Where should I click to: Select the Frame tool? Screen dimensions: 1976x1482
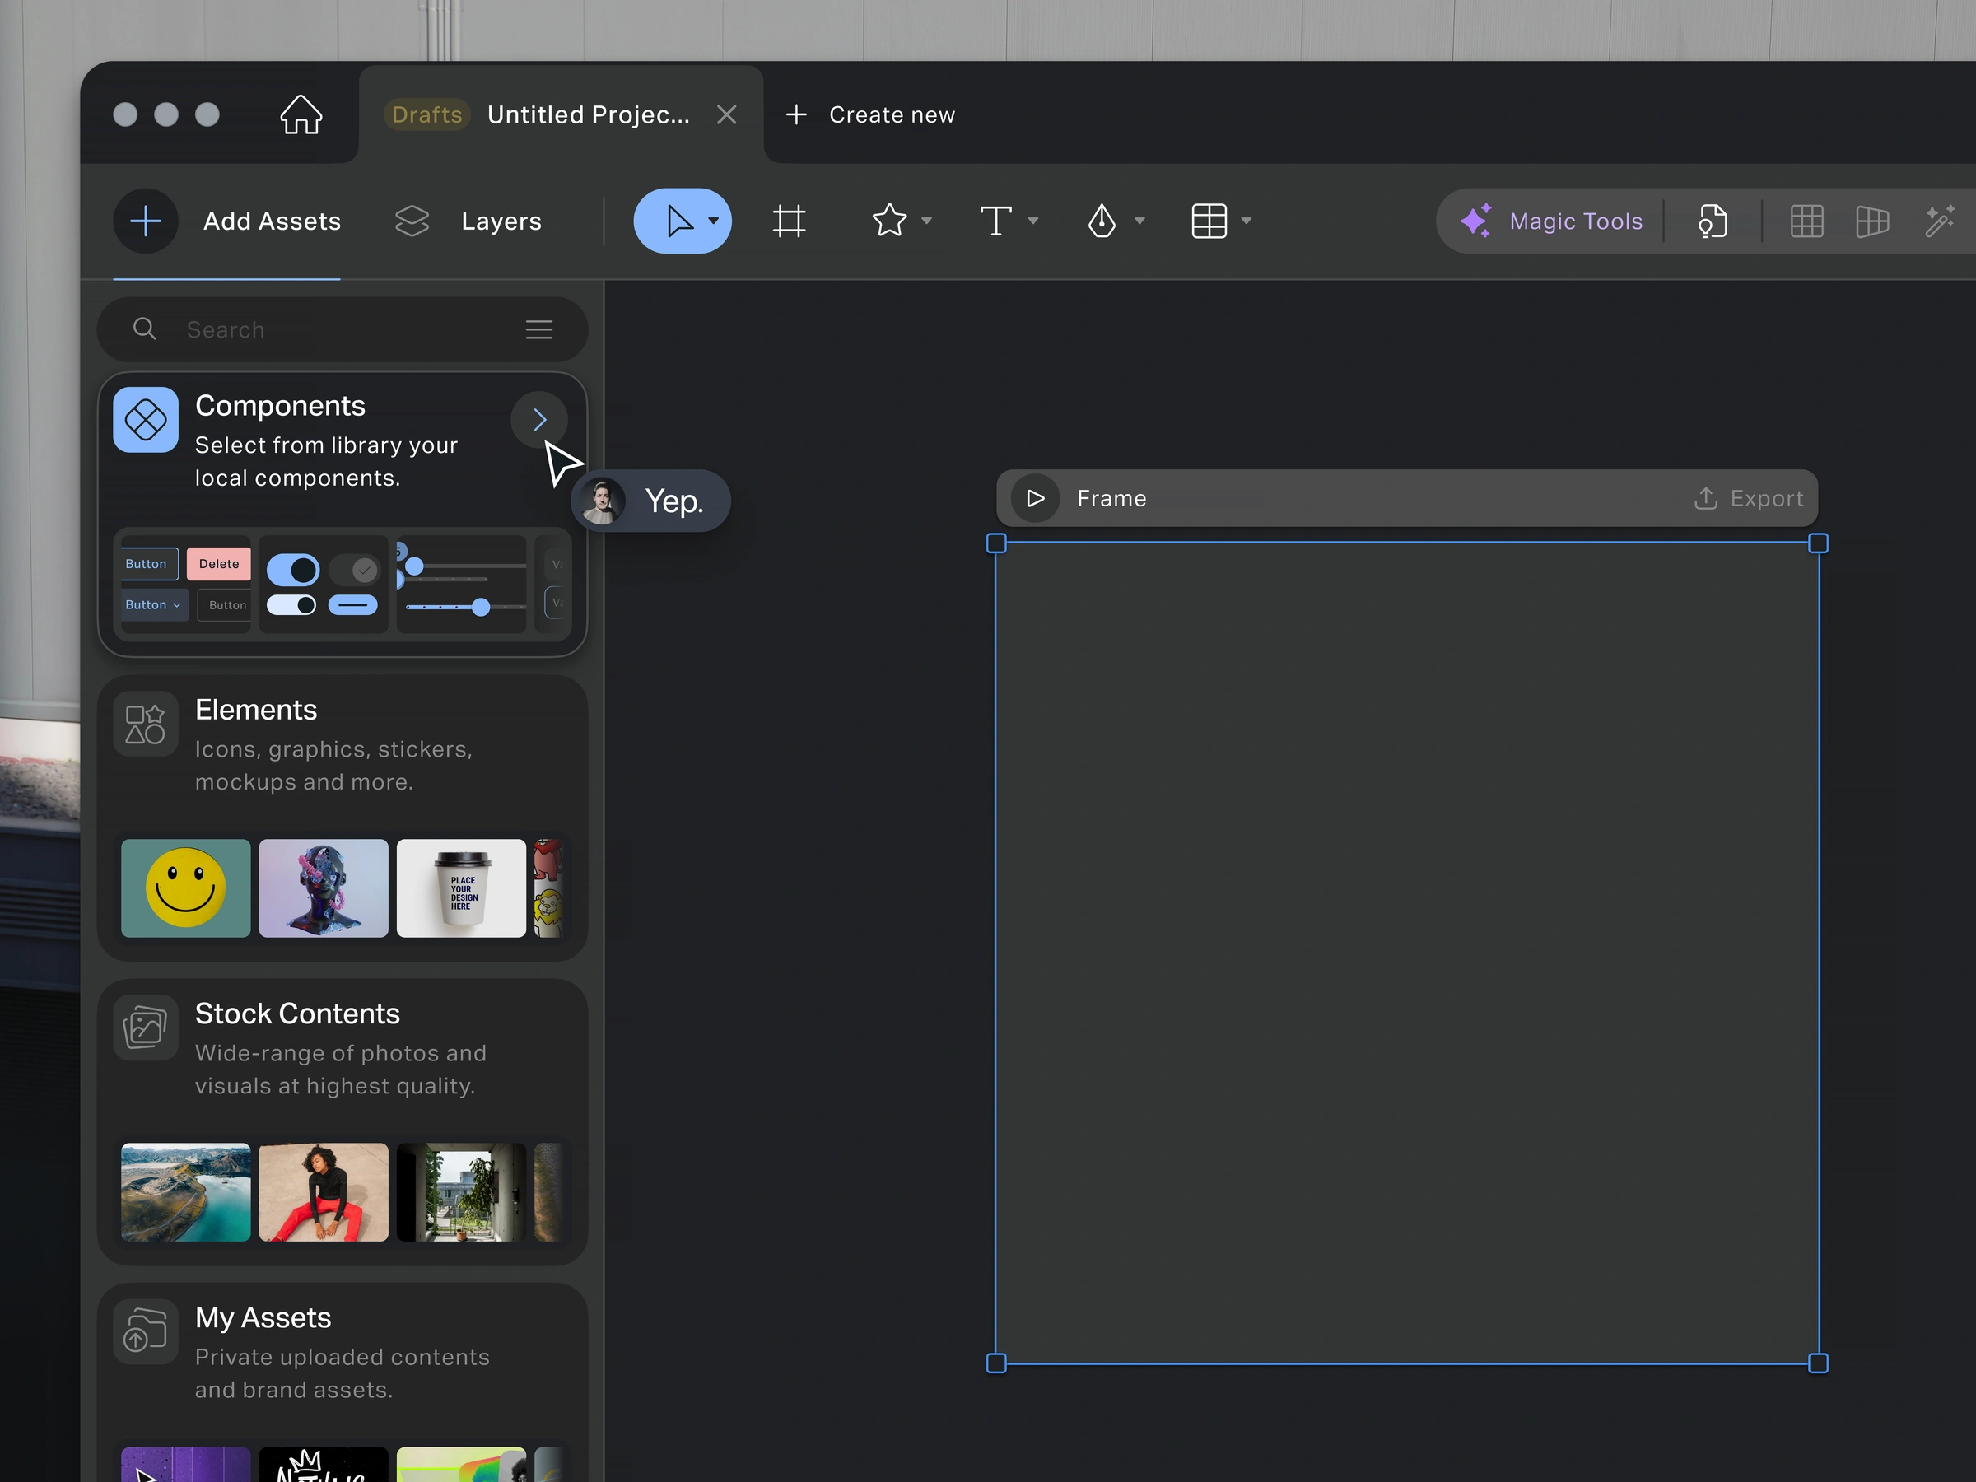pos(788,221)
